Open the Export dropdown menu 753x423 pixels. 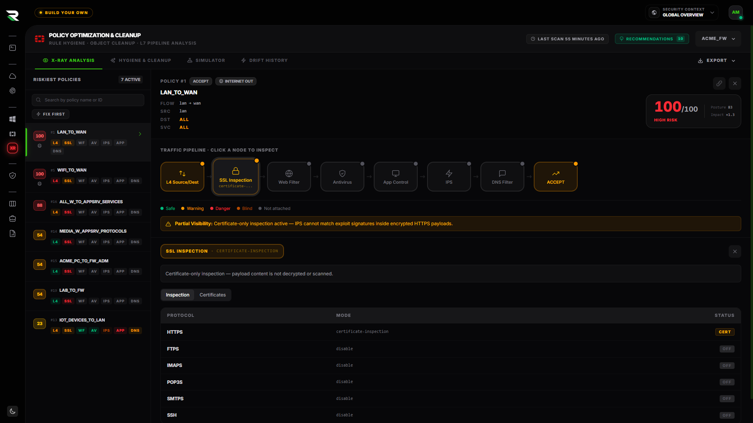tap(717, 61)
